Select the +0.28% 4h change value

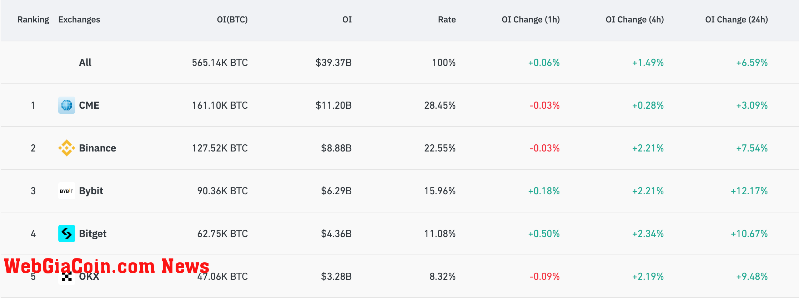(648, 105)
